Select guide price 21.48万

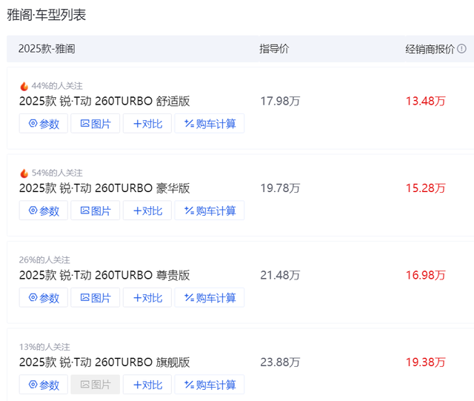280,275
